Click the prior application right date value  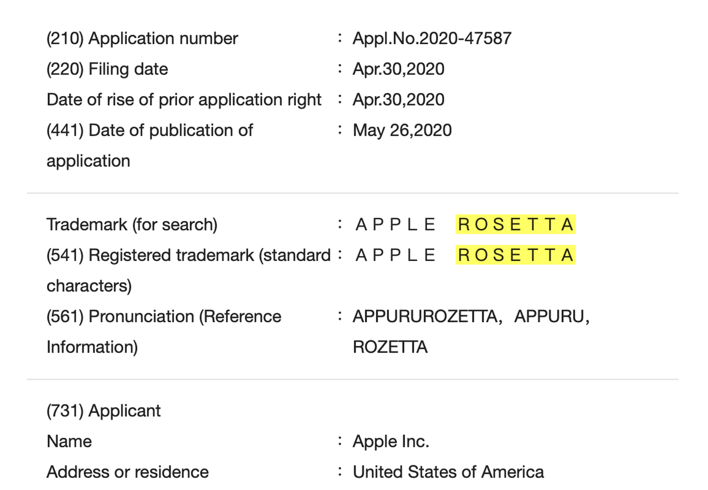[398, 100]
